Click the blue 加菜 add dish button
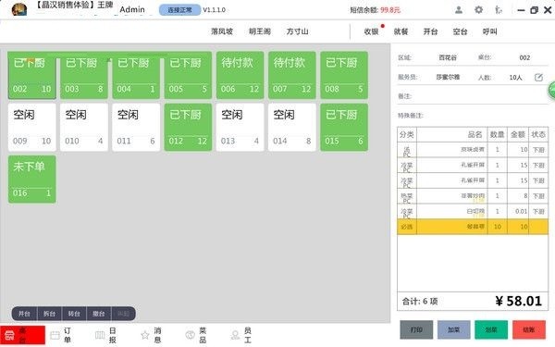 coord(454,329)
